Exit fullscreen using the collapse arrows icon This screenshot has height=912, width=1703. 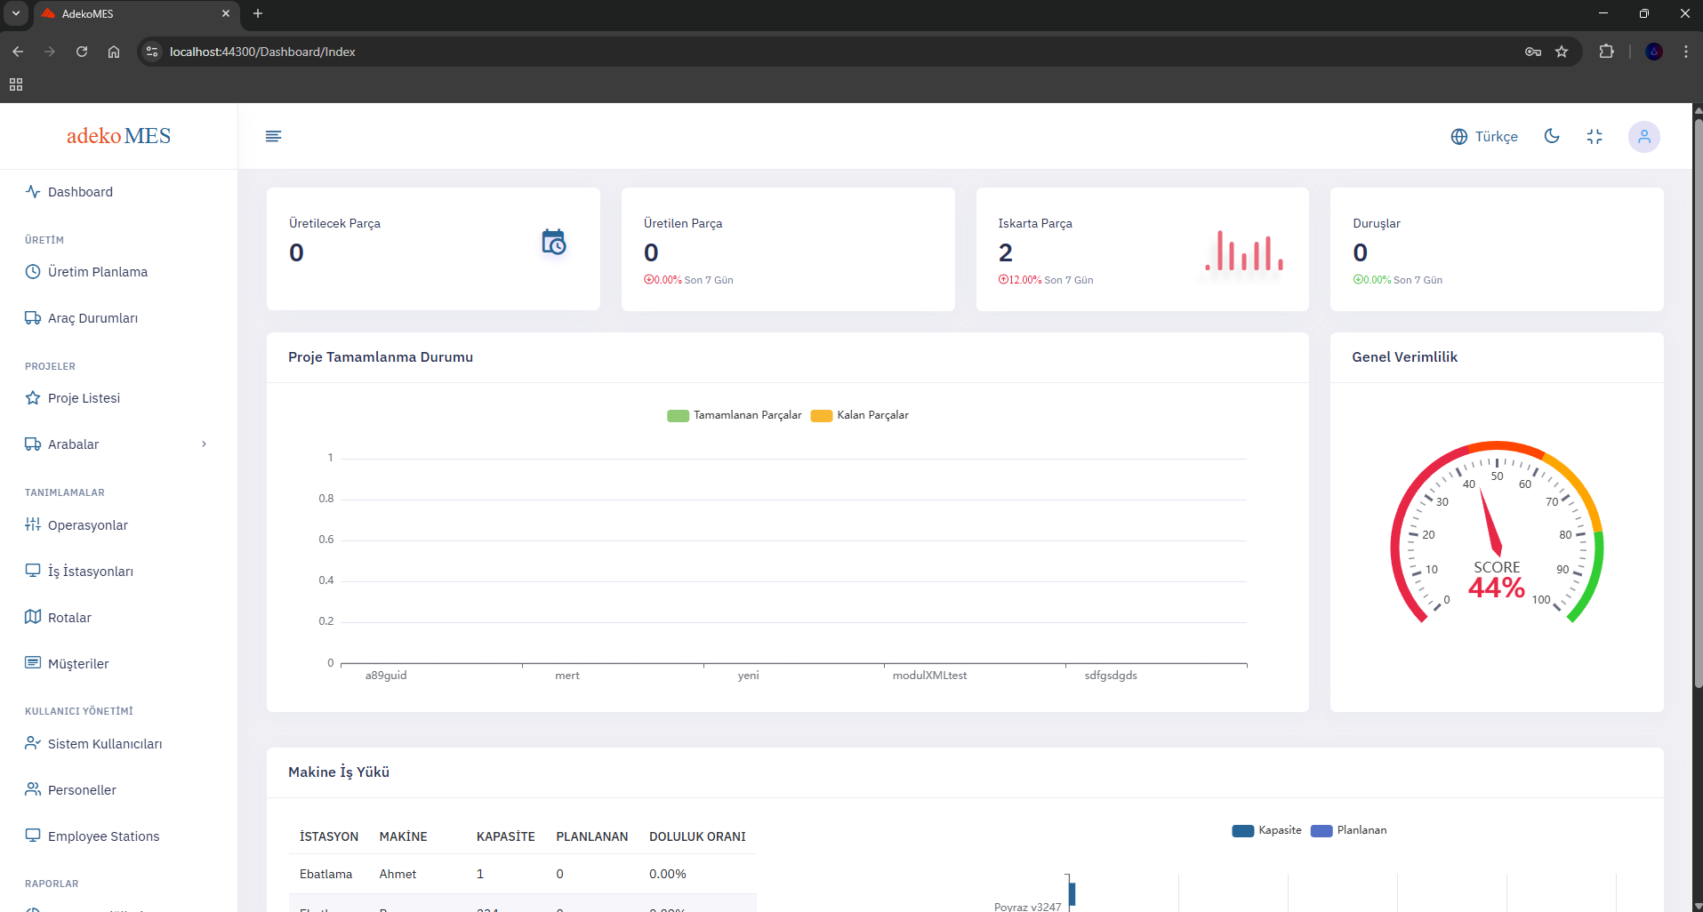click(x=1595, y=136)
